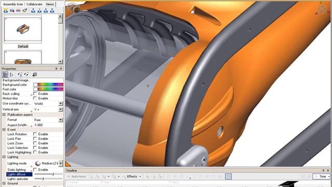Viewport: 332px width, 187px height.
Task: Click the compass icon in the viewport corner
Action: click(x=322, y=9)
